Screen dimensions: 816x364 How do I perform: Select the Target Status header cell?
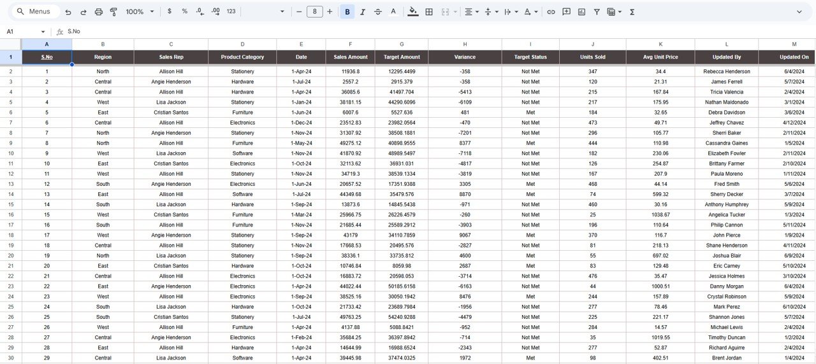(530, 57)
